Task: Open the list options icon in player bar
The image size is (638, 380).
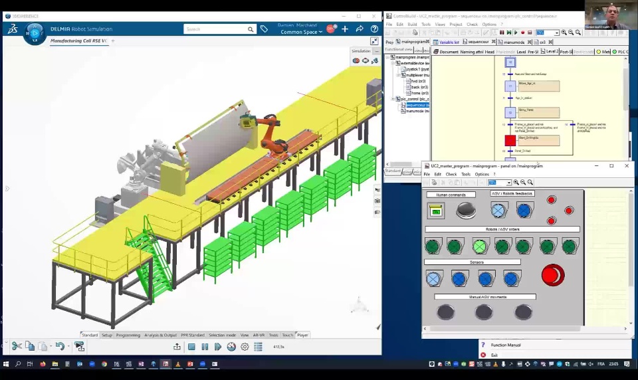Action: [x=258, y=347]
